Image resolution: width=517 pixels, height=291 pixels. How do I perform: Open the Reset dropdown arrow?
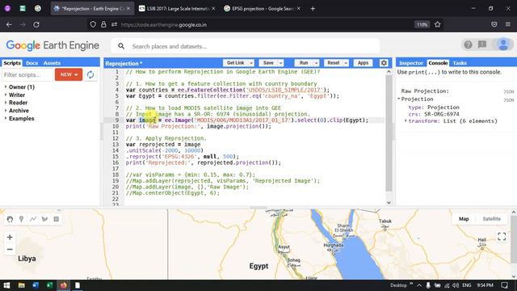[346, 63]
